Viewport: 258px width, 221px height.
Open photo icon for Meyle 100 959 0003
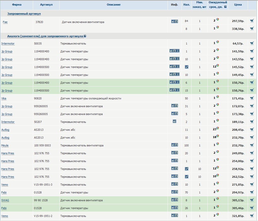tap(173, 145)
